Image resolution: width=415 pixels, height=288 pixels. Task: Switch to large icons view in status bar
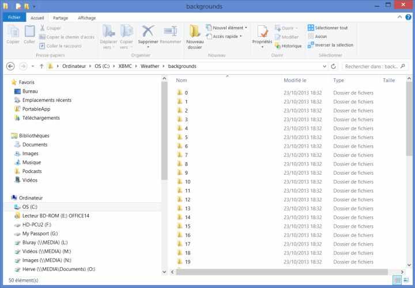coord(407,280)
